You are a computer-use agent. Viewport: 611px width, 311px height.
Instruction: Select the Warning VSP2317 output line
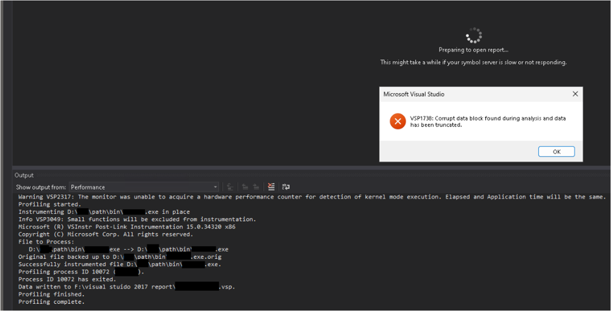click(x=312, y=197)
